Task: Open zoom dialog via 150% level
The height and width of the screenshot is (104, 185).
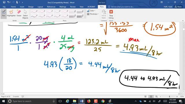Action: [x=182, y=96]
